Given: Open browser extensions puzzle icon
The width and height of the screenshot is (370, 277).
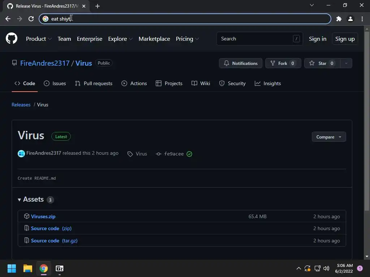Looking at the screenshot, I should pos(339,19).
